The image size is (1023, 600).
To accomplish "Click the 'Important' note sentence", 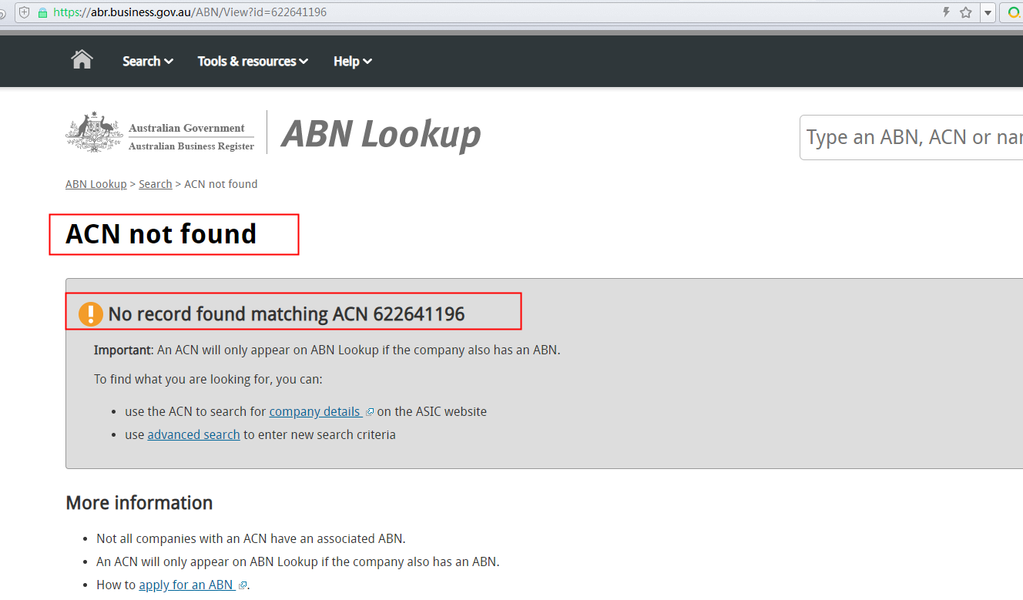I will click(x=327, y=350).
